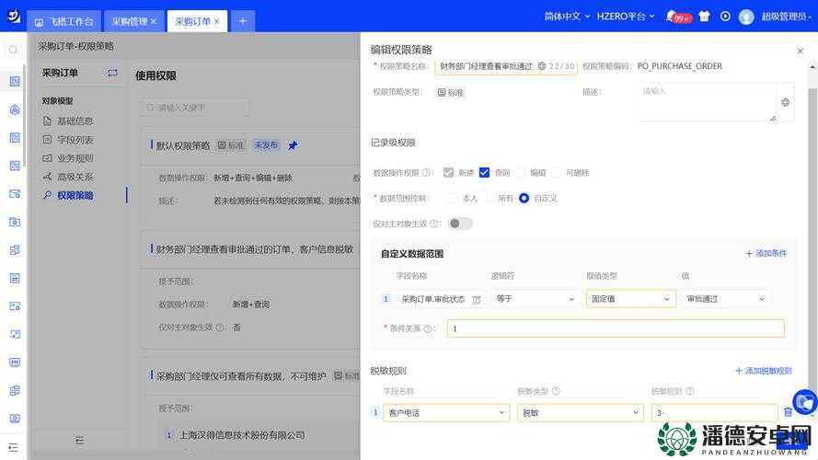
Task: Click help icon beside 脱敏类型 header
Action: 556,391
